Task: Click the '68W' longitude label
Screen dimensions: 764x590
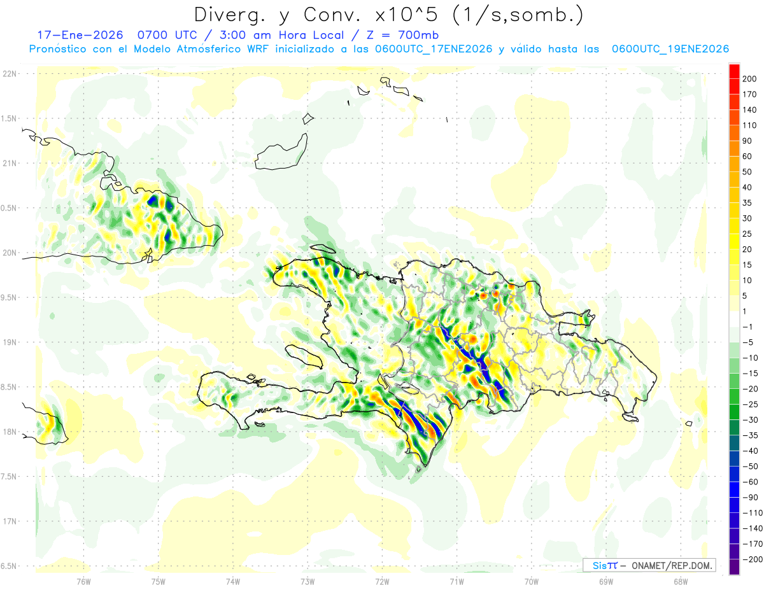Action: [x=681, y=581]
